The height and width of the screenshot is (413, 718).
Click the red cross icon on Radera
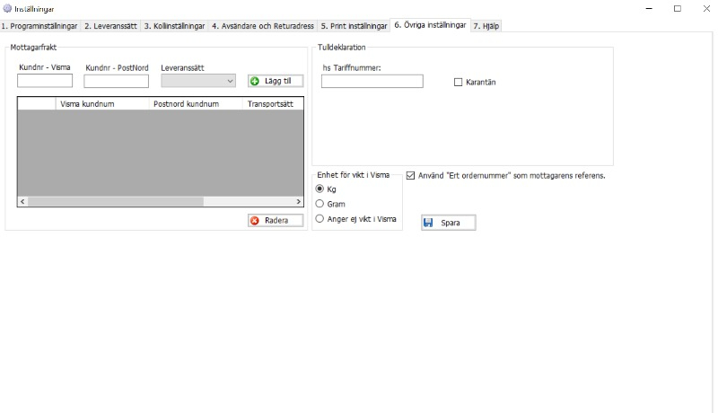click(x=255, y=220)
